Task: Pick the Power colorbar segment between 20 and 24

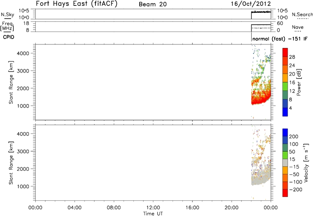Action: [x=285, y=69]
